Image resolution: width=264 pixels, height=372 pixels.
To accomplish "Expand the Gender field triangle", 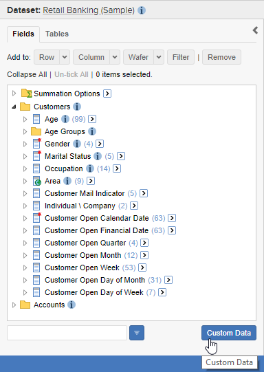I will tap(25, 144).
